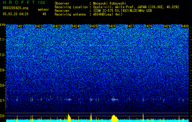The image size is (192, 122).
Task: Click the Receiver label
Action: (x=62, y=11)
